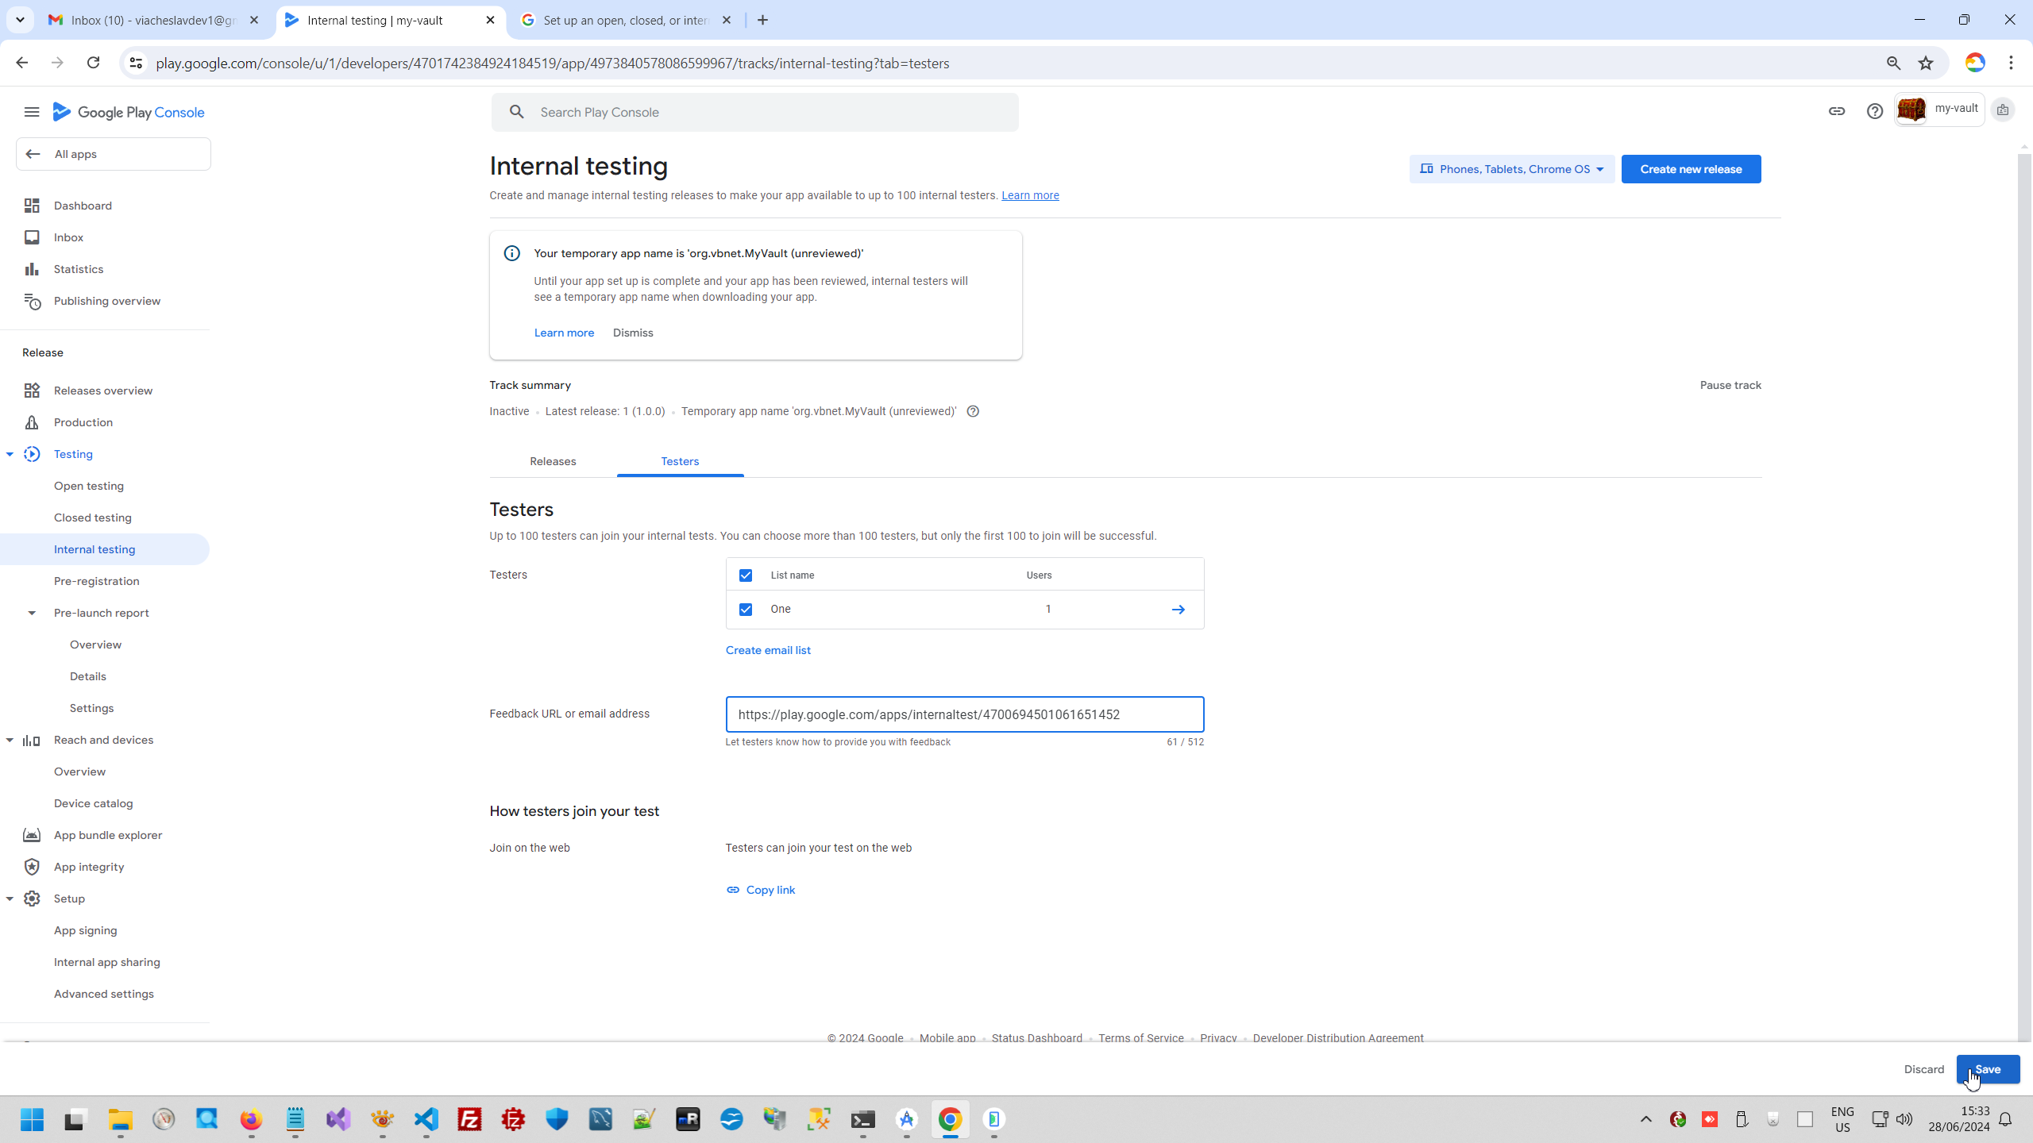The width and height of the screenshot is (2033, 1143).
Task: Open the App bundle explorer icon
Action: [x=32, y=835]
